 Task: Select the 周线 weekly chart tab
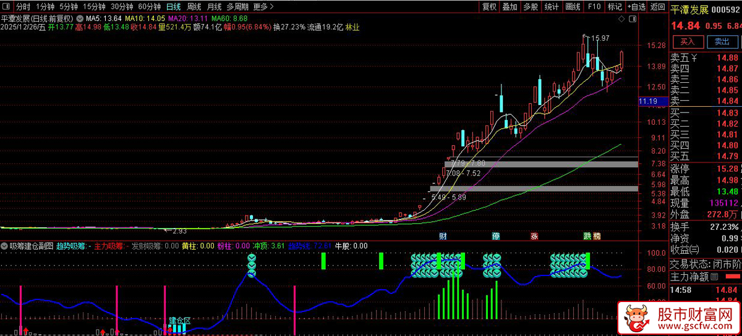click(194, 7)
